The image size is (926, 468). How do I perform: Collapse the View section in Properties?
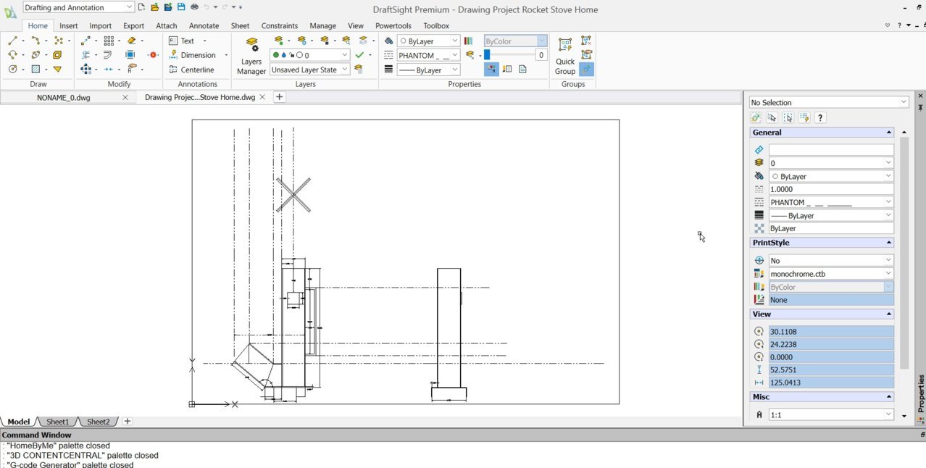(889, 314)
